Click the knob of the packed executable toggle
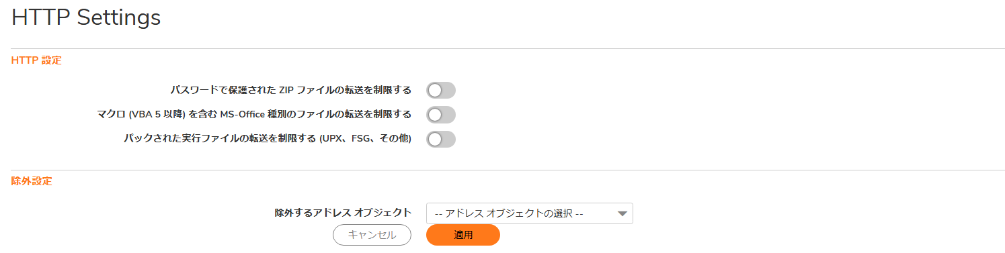 [435, 139]
